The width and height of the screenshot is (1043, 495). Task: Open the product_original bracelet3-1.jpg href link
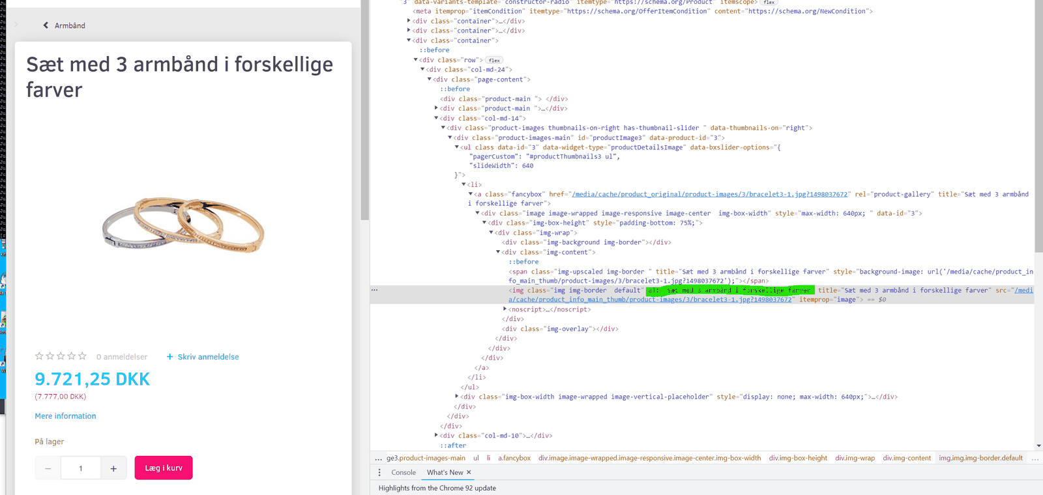pos(710,194)
